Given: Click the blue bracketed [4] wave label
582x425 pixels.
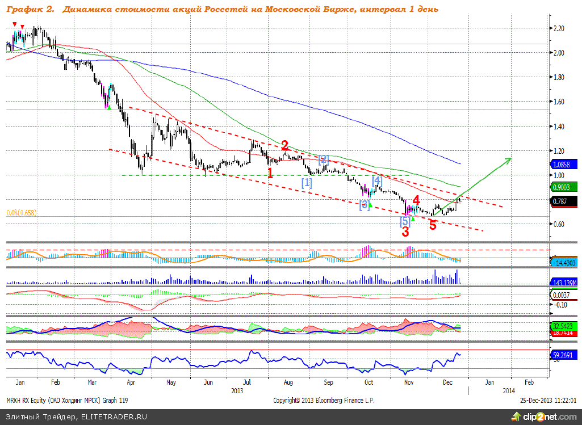Looking at the screenshot, I should pos(376,180).
